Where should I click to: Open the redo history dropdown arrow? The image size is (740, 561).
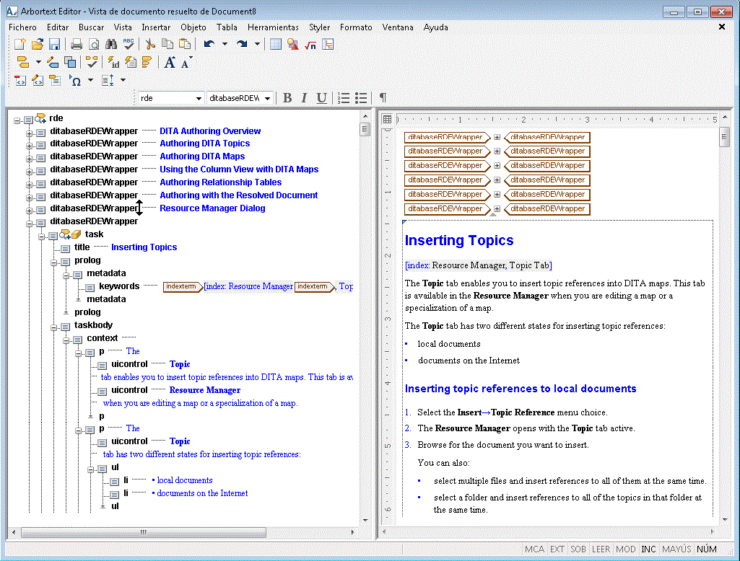click(x=257, y=44)
